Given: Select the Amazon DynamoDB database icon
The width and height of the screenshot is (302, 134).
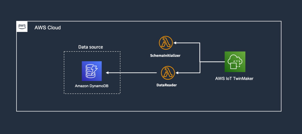Looking at the screenshot, I should (x=92, y=71).
